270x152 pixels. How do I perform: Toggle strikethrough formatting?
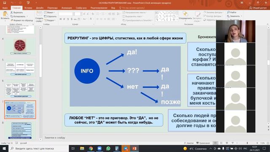point(75,19)
